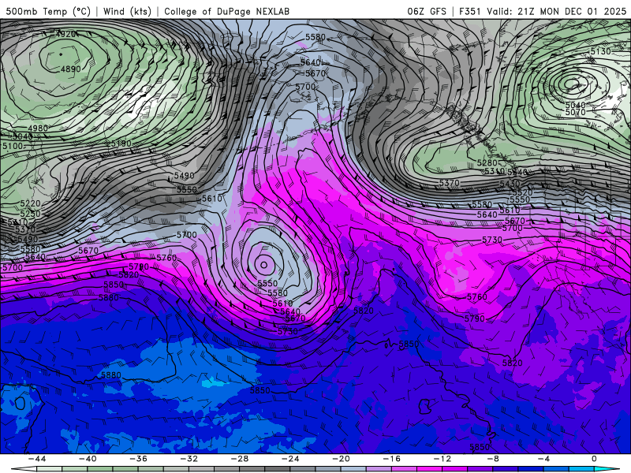
Task: Click the color bar label "-16"
Action: click(x=391, y=459)
